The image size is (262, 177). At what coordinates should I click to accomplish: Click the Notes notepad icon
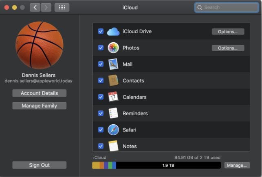coord(113,146)
